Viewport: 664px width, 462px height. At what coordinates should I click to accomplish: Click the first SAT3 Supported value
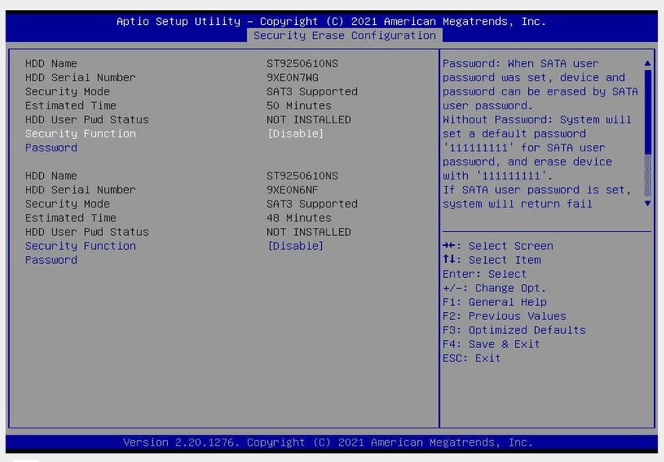(312, 91)
